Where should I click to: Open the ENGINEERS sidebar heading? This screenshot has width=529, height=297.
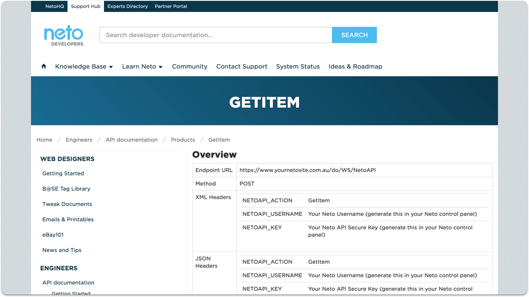[x=59, y=268]
